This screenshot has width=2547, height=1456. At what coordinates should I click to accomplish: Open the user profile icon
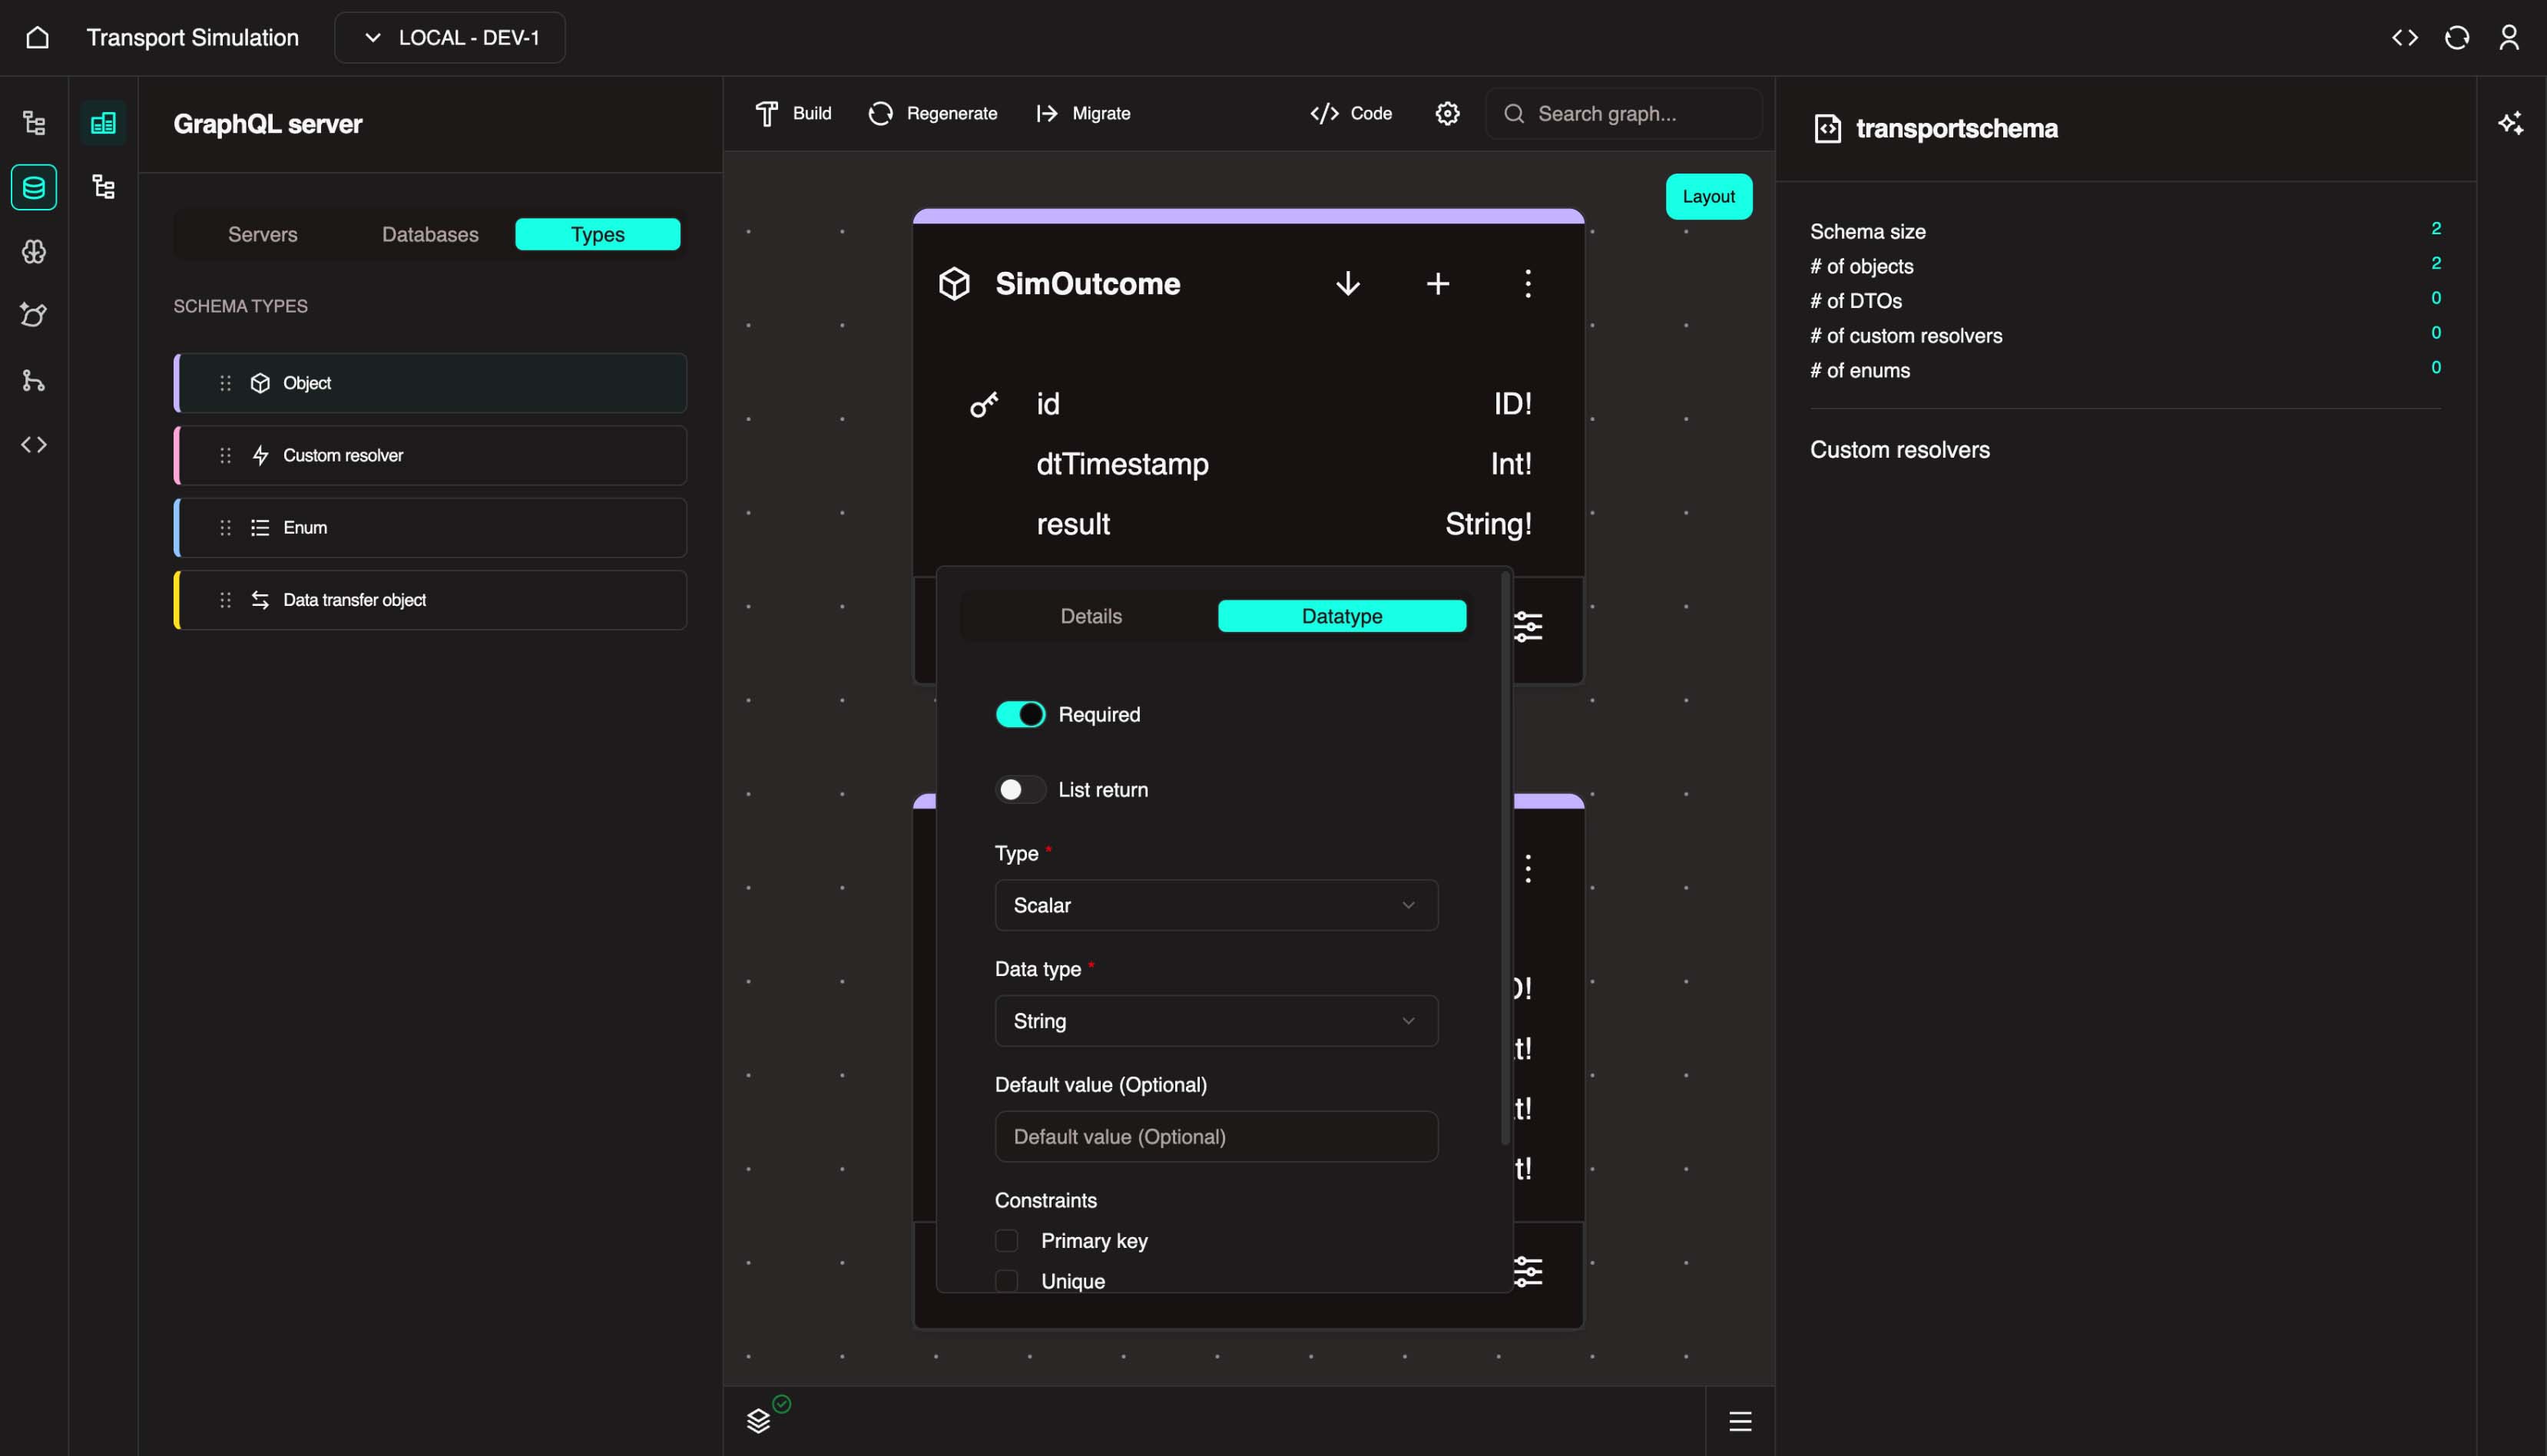click(2509, 38)
